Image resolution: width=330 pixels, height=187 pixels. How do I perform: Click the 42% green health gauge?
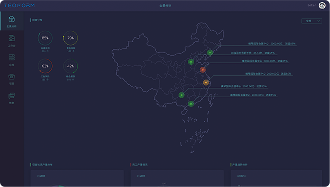pyautogui.click(x=71, y=66)
